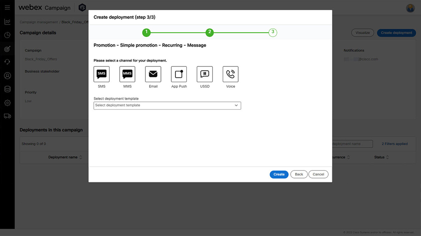Click the 'Deployments in this campaign' heading
Screen dimensions: 421x236
pos(51,130)
